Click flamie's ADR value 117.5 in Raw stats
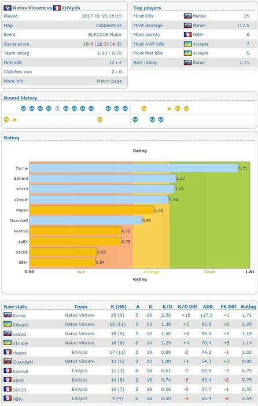258x406 pixels. click(x=207, y=315)
